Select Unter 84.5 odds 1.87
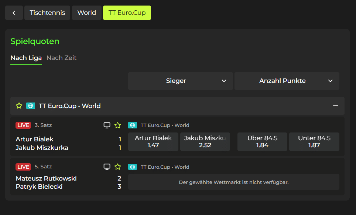The height and width of the screenshot is (215, 356). pyautogui.click(x=314, y=142)
